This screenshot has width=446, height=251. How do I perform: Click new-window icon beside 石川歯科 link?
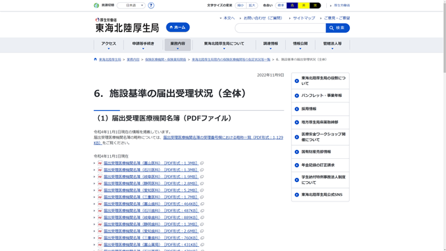click(202, 211)
